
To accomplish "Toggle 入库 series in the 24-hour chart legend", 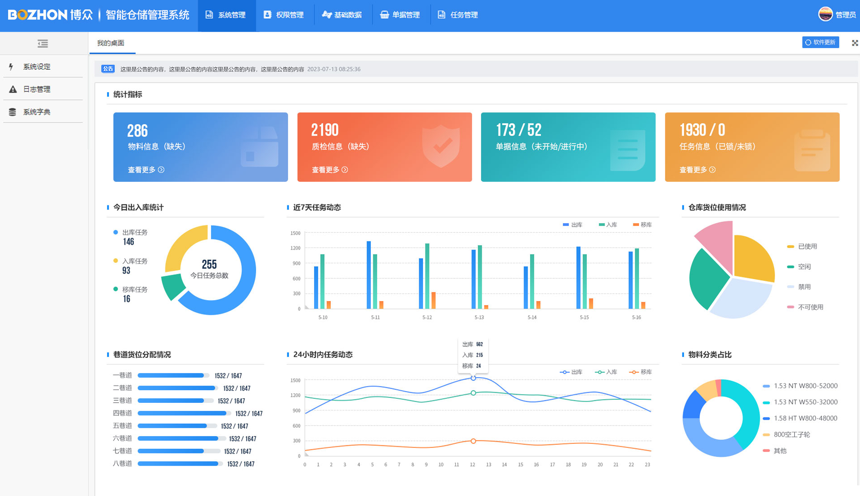I will click(x=606, y=372).
